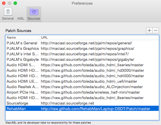Click the pjalm/repos/general/ URL cell
The image size is (161, 125).
(x=86, y=43)
